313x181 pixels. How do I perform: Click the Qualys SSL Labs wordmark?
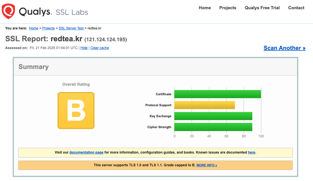(53, 12)
